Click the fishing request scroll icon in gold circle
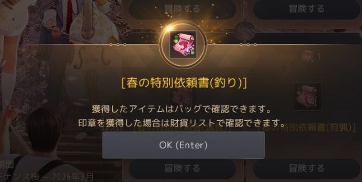The image size is (362, 182). coord(183,45)
